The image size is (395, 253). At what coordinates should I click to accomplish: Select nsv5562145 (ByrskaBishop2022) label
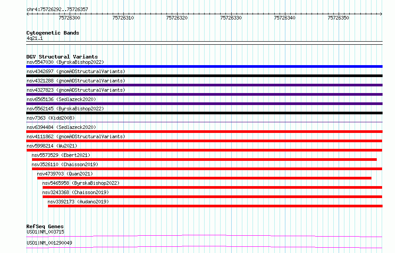click(x=65, y=109)
